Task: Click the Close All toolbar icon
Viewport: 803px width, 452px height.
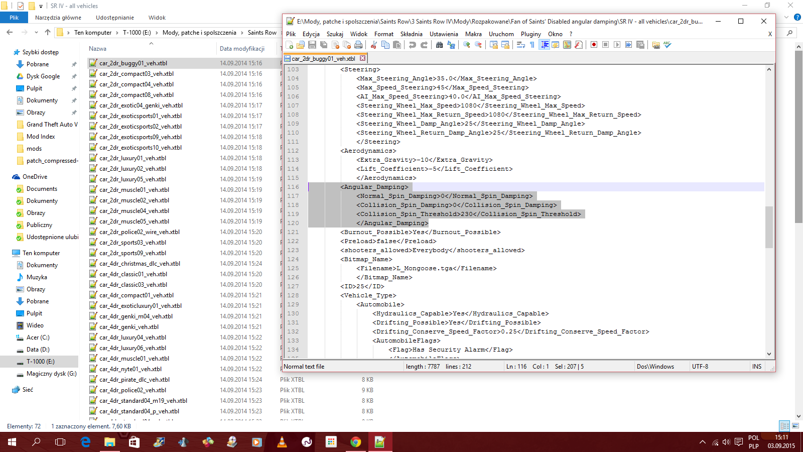Action: coord(347,45)
